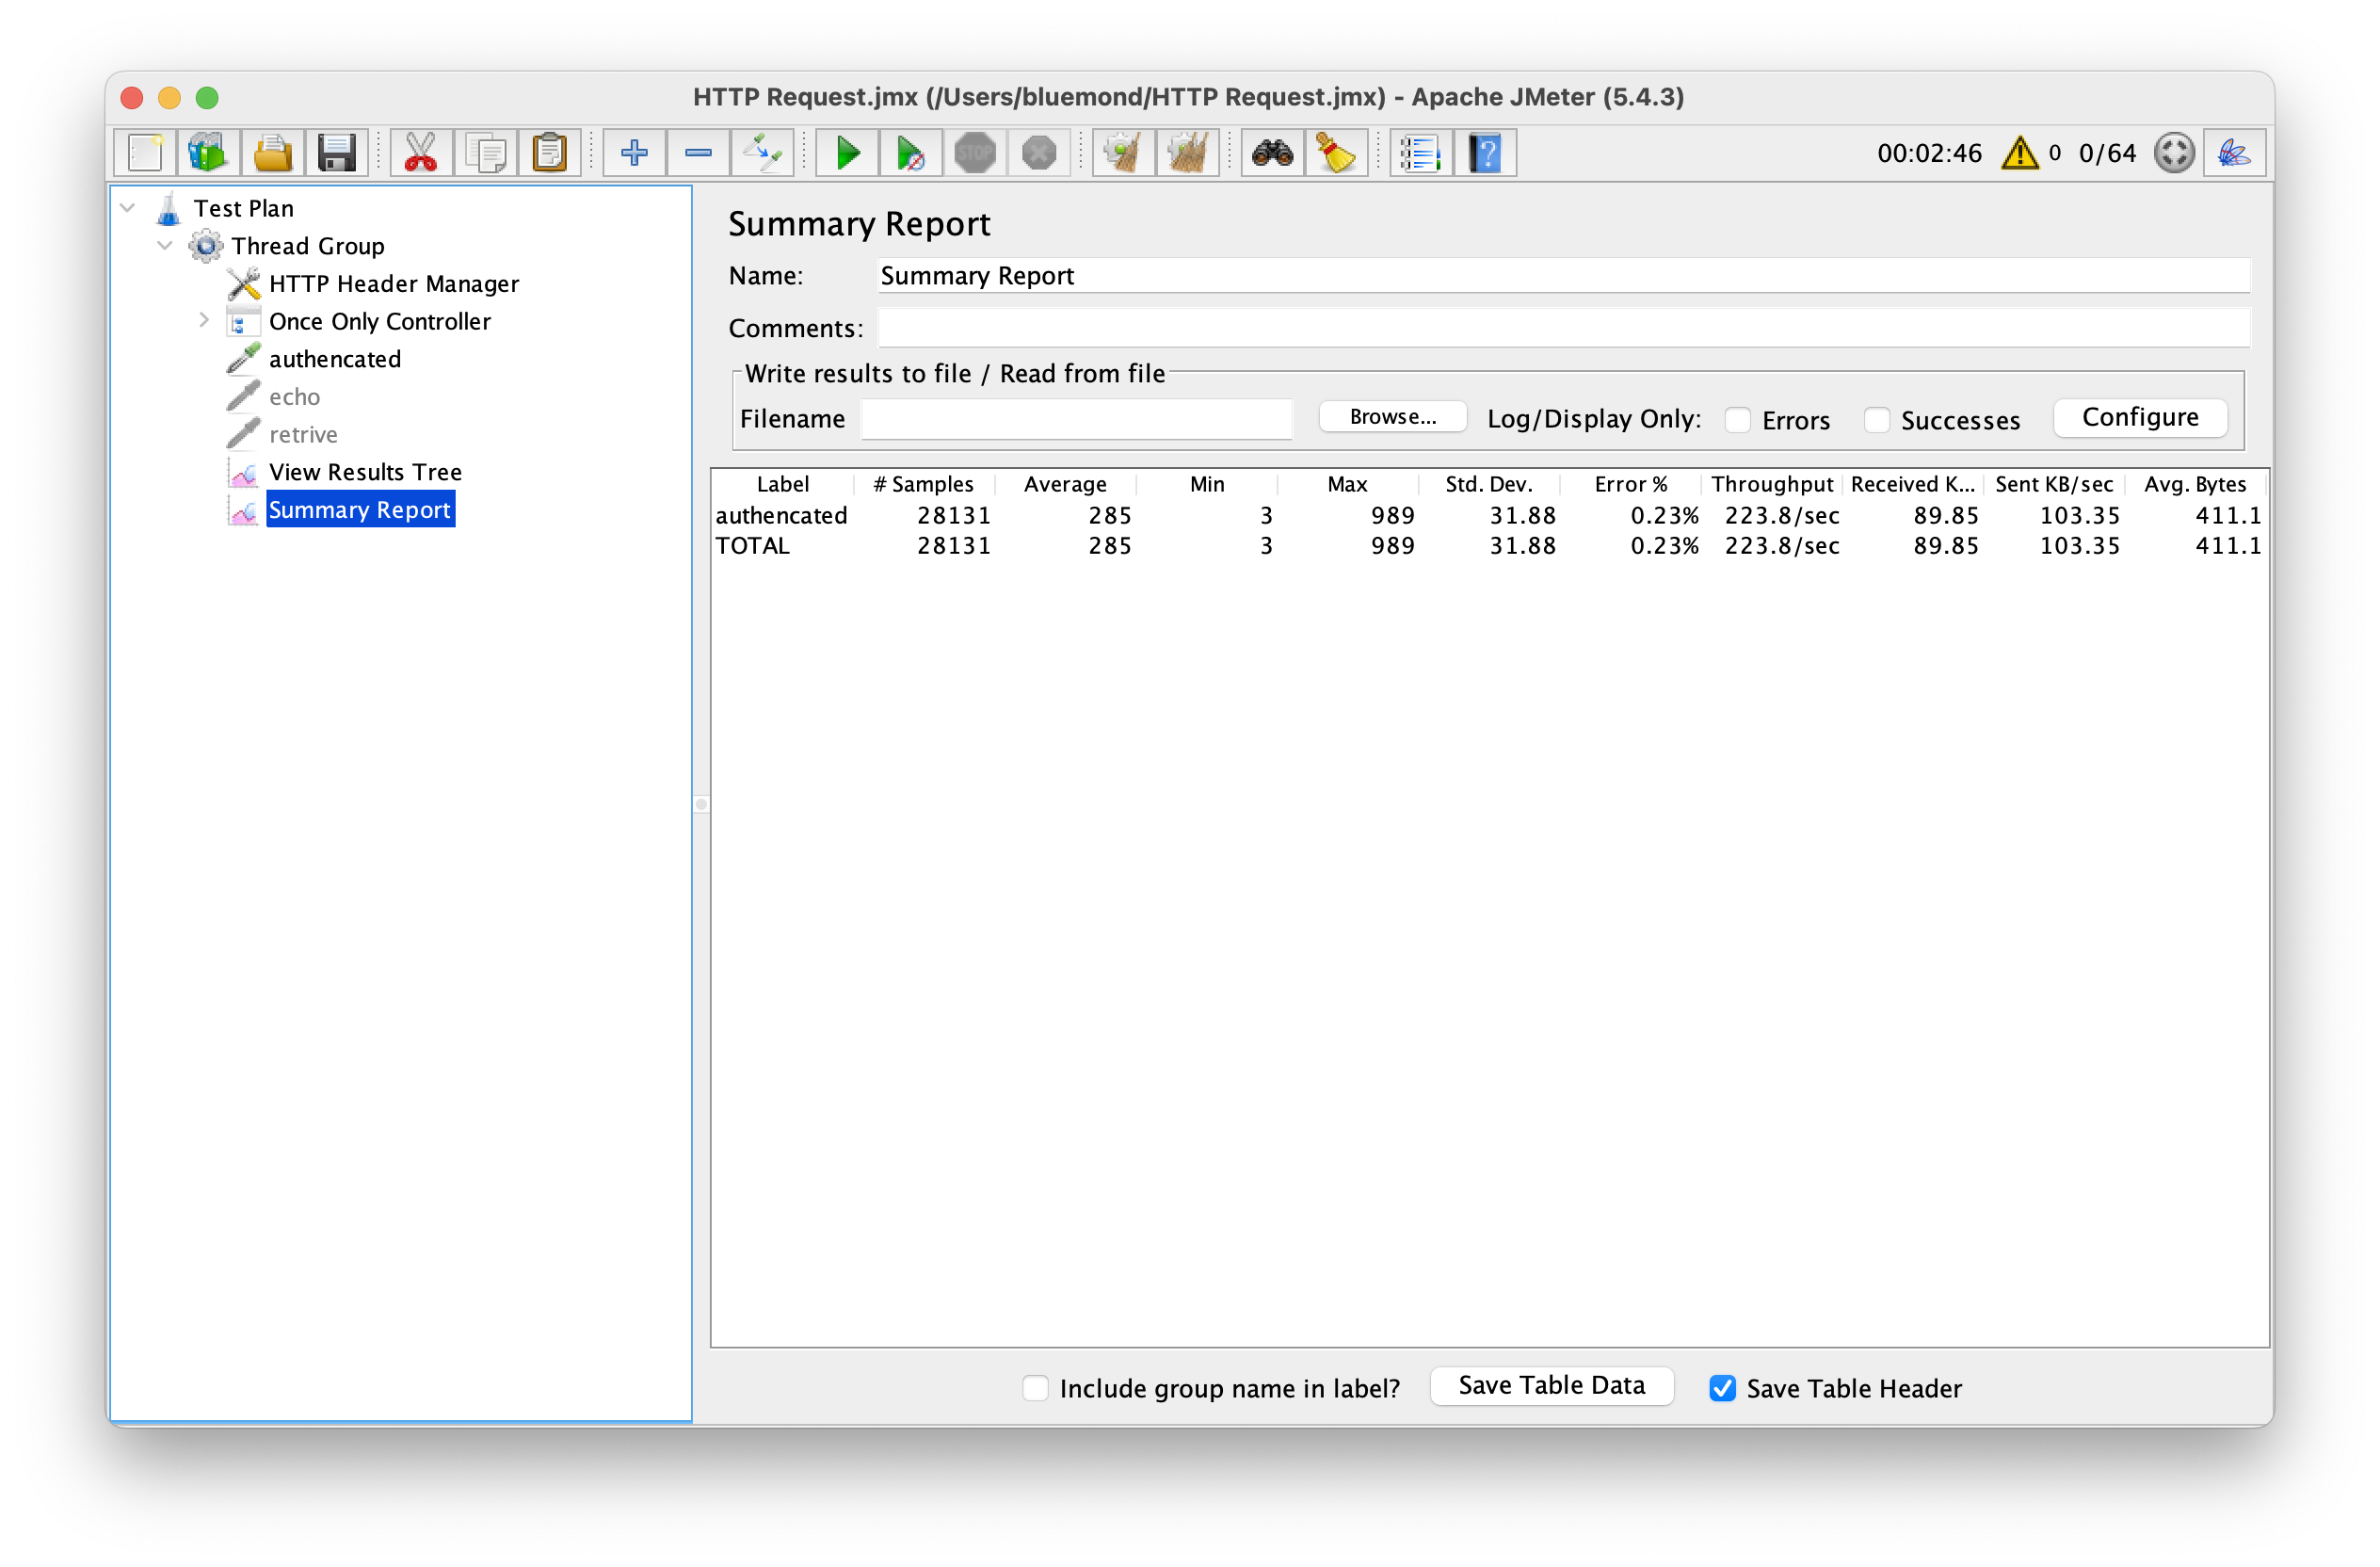Screen dimensions: 2380x1567
Task: Select the Thread Group node
Action: [x=308, y=246]
